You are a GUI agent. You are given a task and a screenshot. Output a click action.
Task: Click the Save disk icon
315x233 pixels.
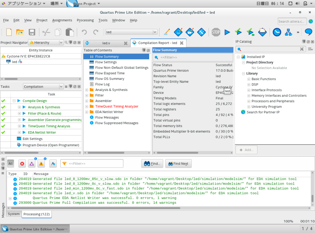pos(32,32)
